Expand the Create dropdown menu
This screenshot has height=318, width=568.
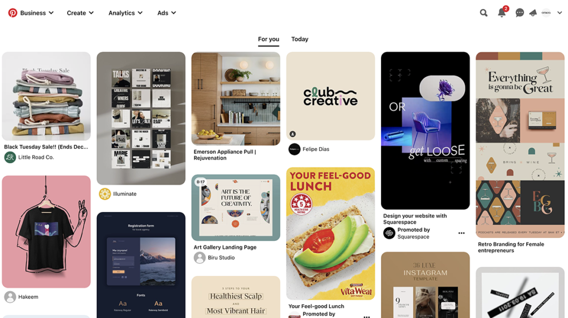tap(80, 13)
